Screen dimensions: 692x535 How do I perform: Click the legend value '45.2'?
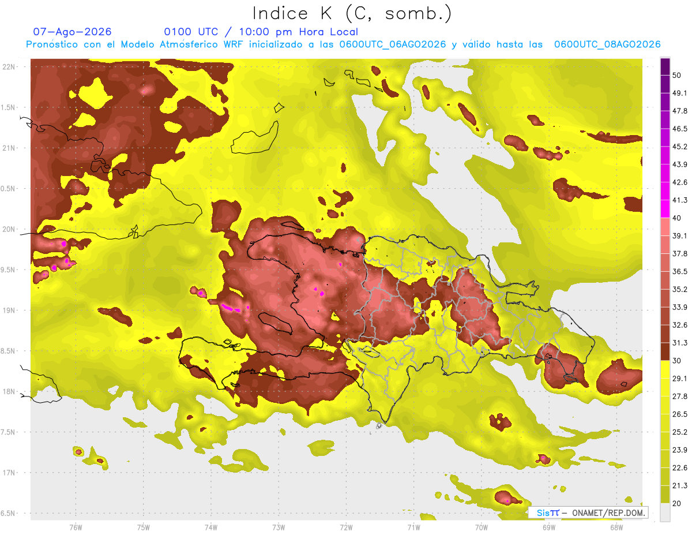[x=679, y=147]
